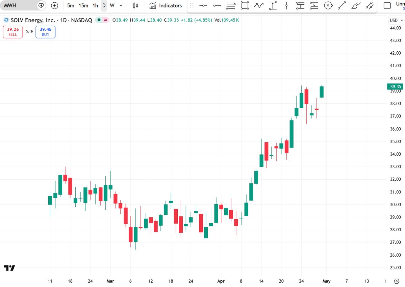This screenshot has height=287, width=405.
Task: Switch to the 15m timeframe
Action: click(x=83, y=5)
